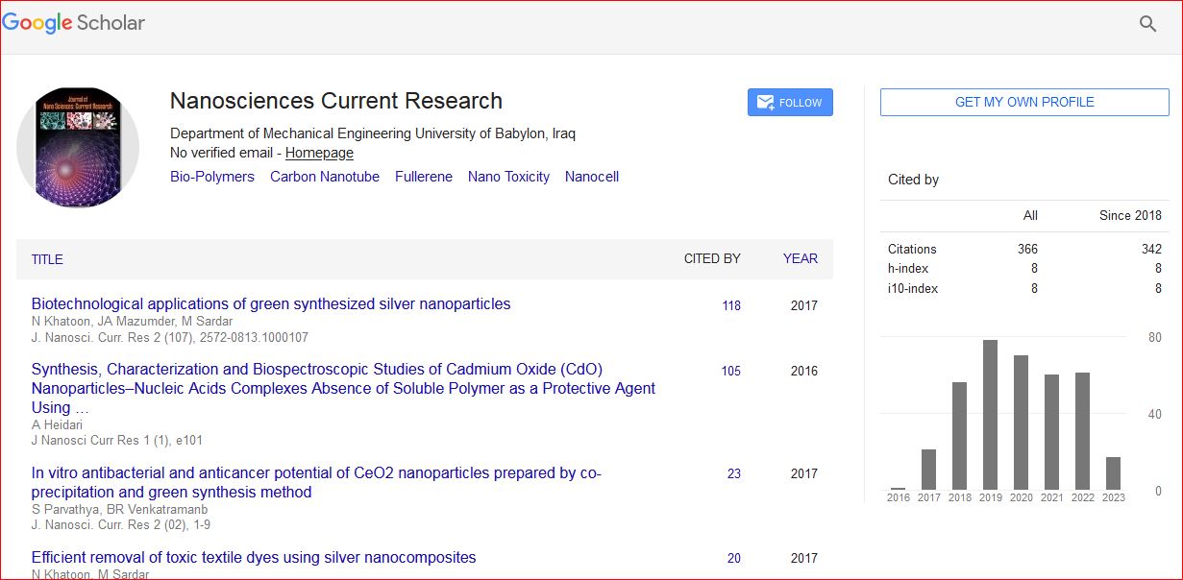Choose the Nano Toxicity topic tag

[508, 177]
